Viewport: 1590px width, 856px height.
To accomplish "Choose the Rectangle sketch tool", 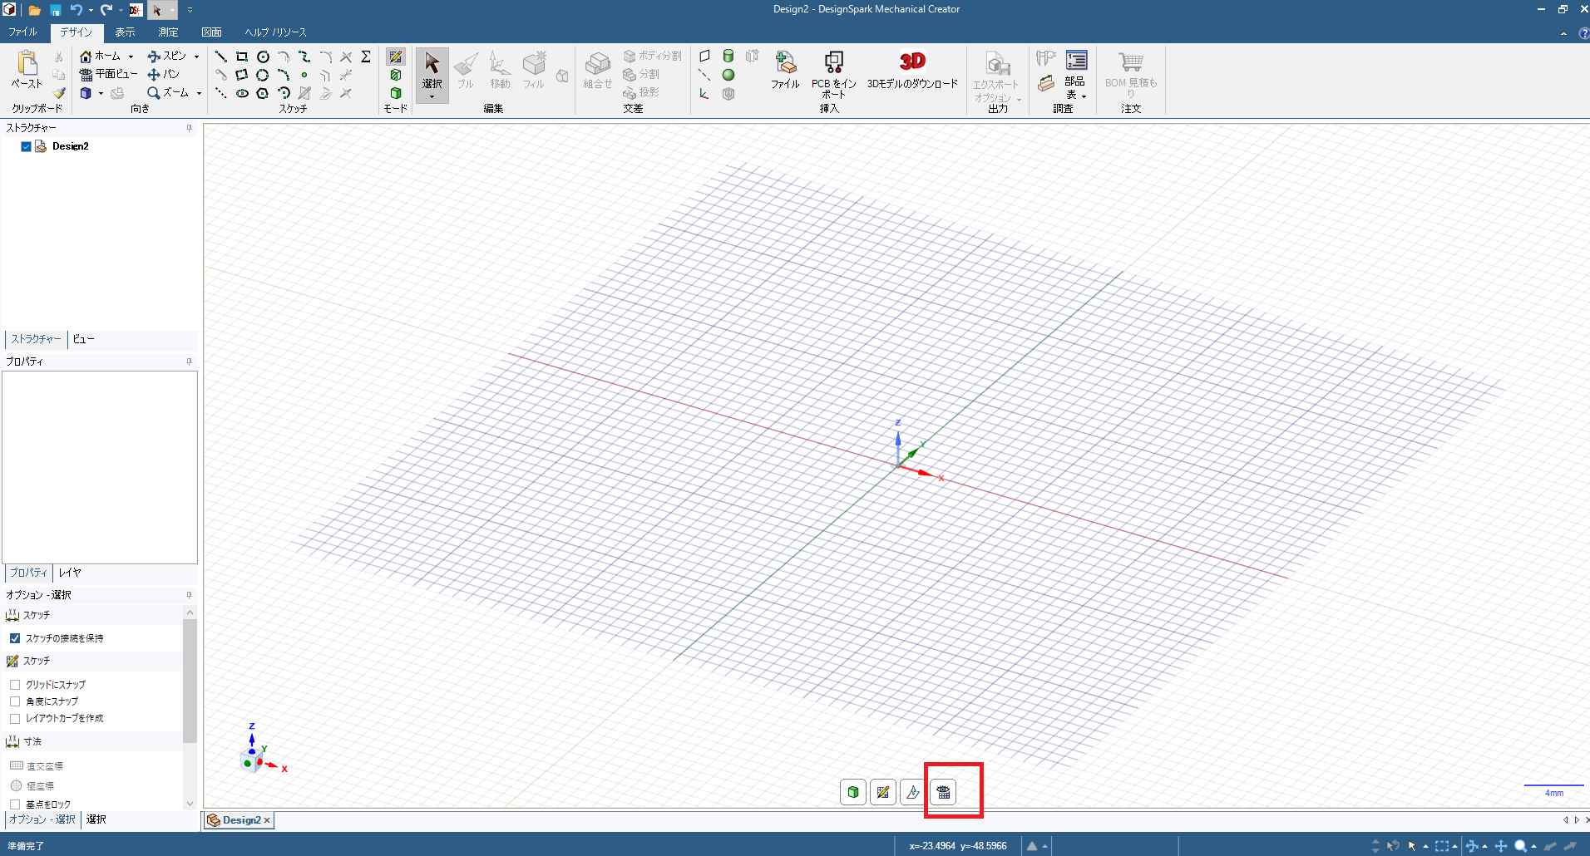I will [242, 57].
